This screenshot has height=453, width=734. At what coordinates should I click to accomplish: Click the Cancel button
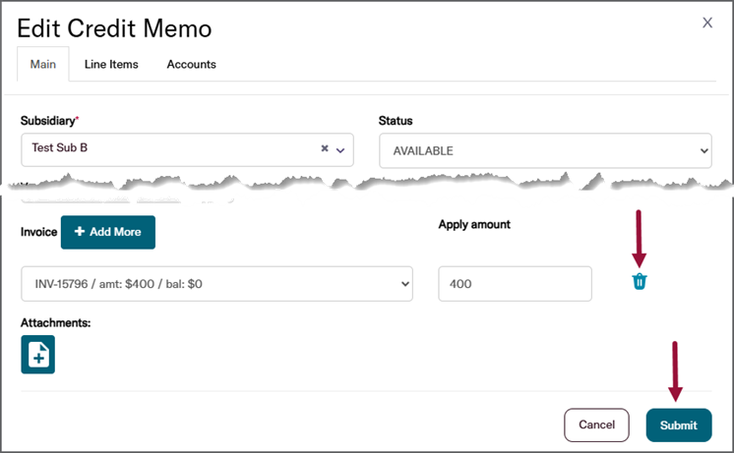(x=596, y=425)
